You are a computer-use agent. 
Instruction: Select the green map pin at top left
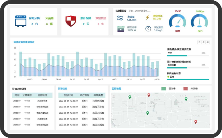coord(130,97)
